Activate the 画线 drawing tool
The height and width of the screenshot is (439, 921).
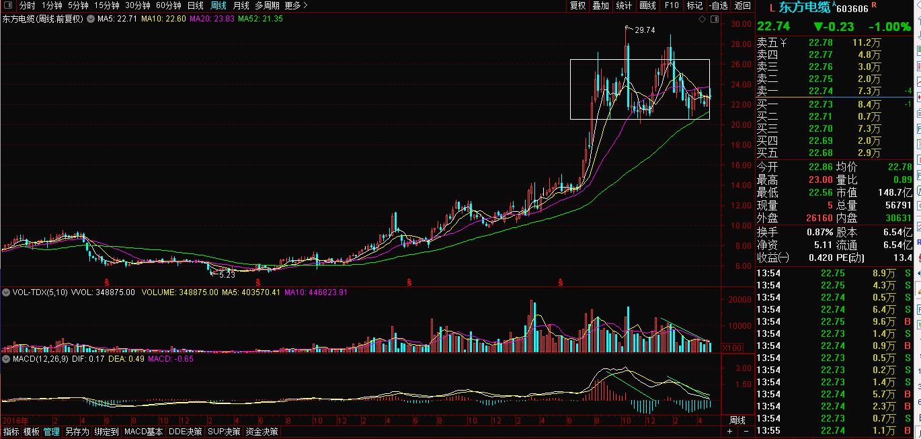(x=647, y=5)
